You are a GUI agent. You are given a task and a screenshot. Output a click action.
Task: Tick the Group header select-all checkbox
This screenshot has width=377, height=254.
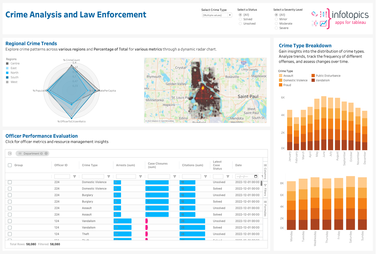point(10,165)
